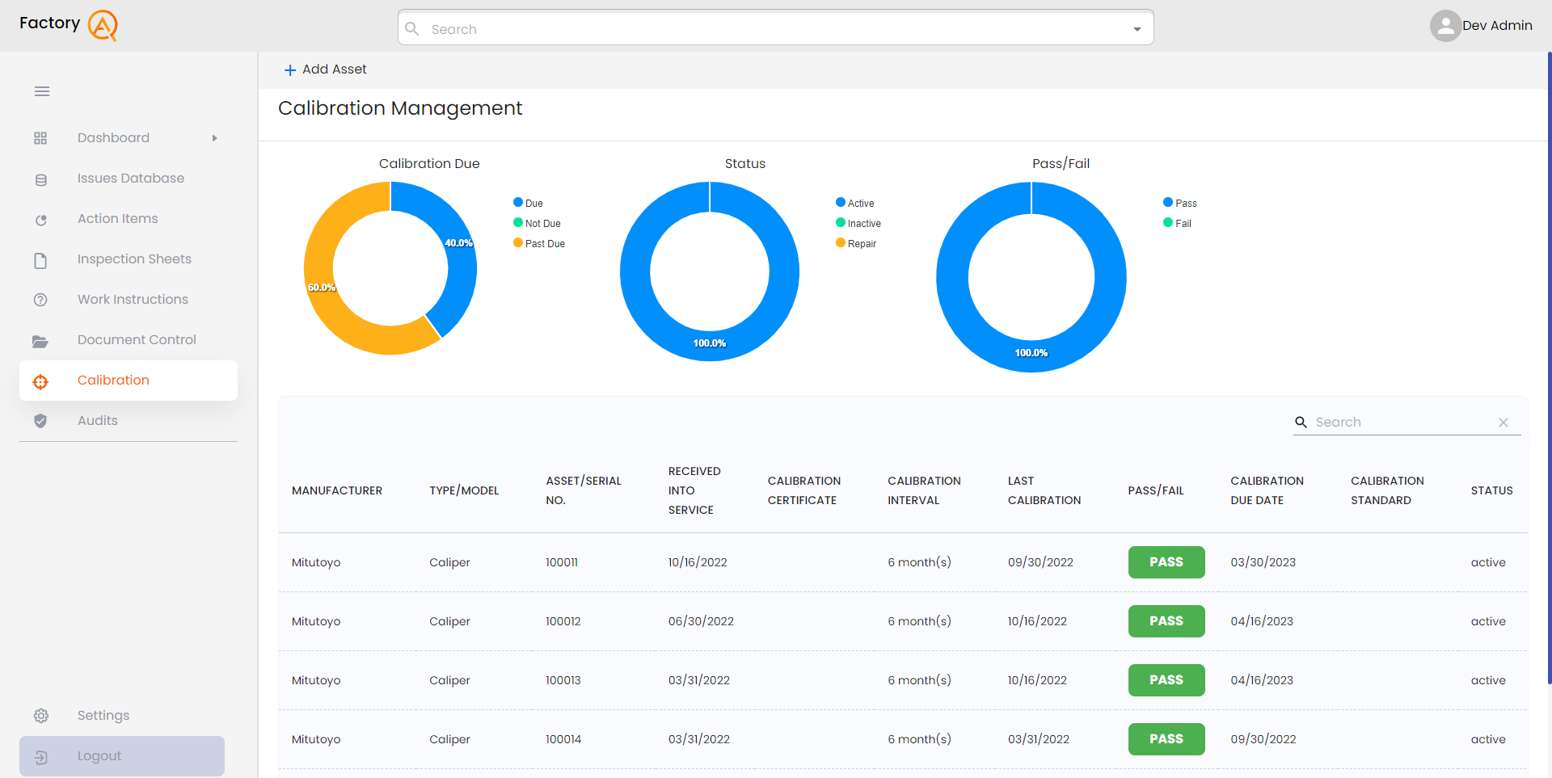Toggle the Pass legend entry
1552x778 pixels.
click(1180, 203)
